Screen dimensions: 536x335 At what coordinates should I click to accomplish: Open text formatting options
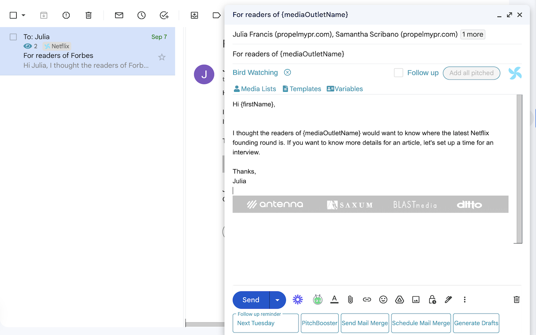point(334,299)
